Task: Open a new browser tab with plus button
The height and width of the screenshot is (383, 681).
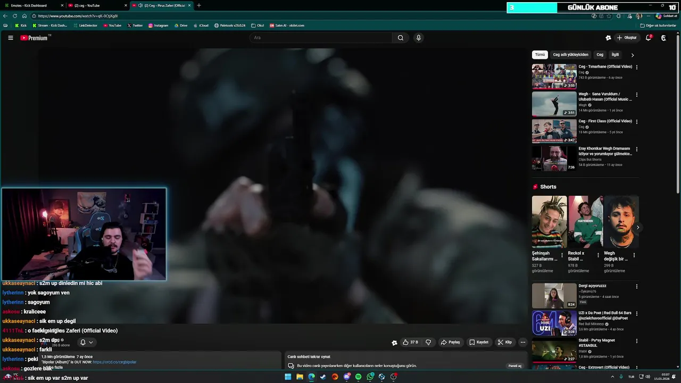Action: tap(199, 5)
